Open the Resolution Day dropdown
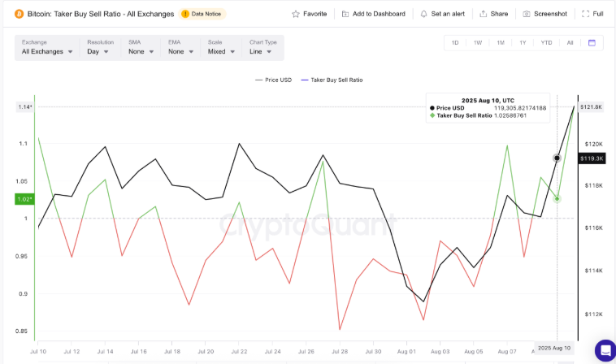The image size is (616, 364). point(101,51)
